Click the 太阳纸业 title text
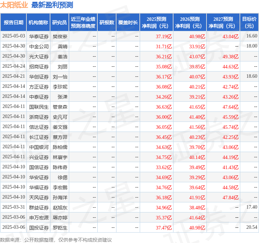Image resolution: width=259 pixels, height=243 pixels. click(14, 5)
